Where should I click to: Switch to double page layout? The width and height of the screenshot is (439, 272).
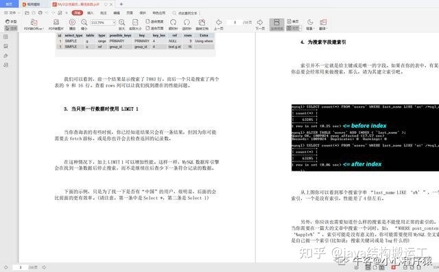[x=294, y=28]
